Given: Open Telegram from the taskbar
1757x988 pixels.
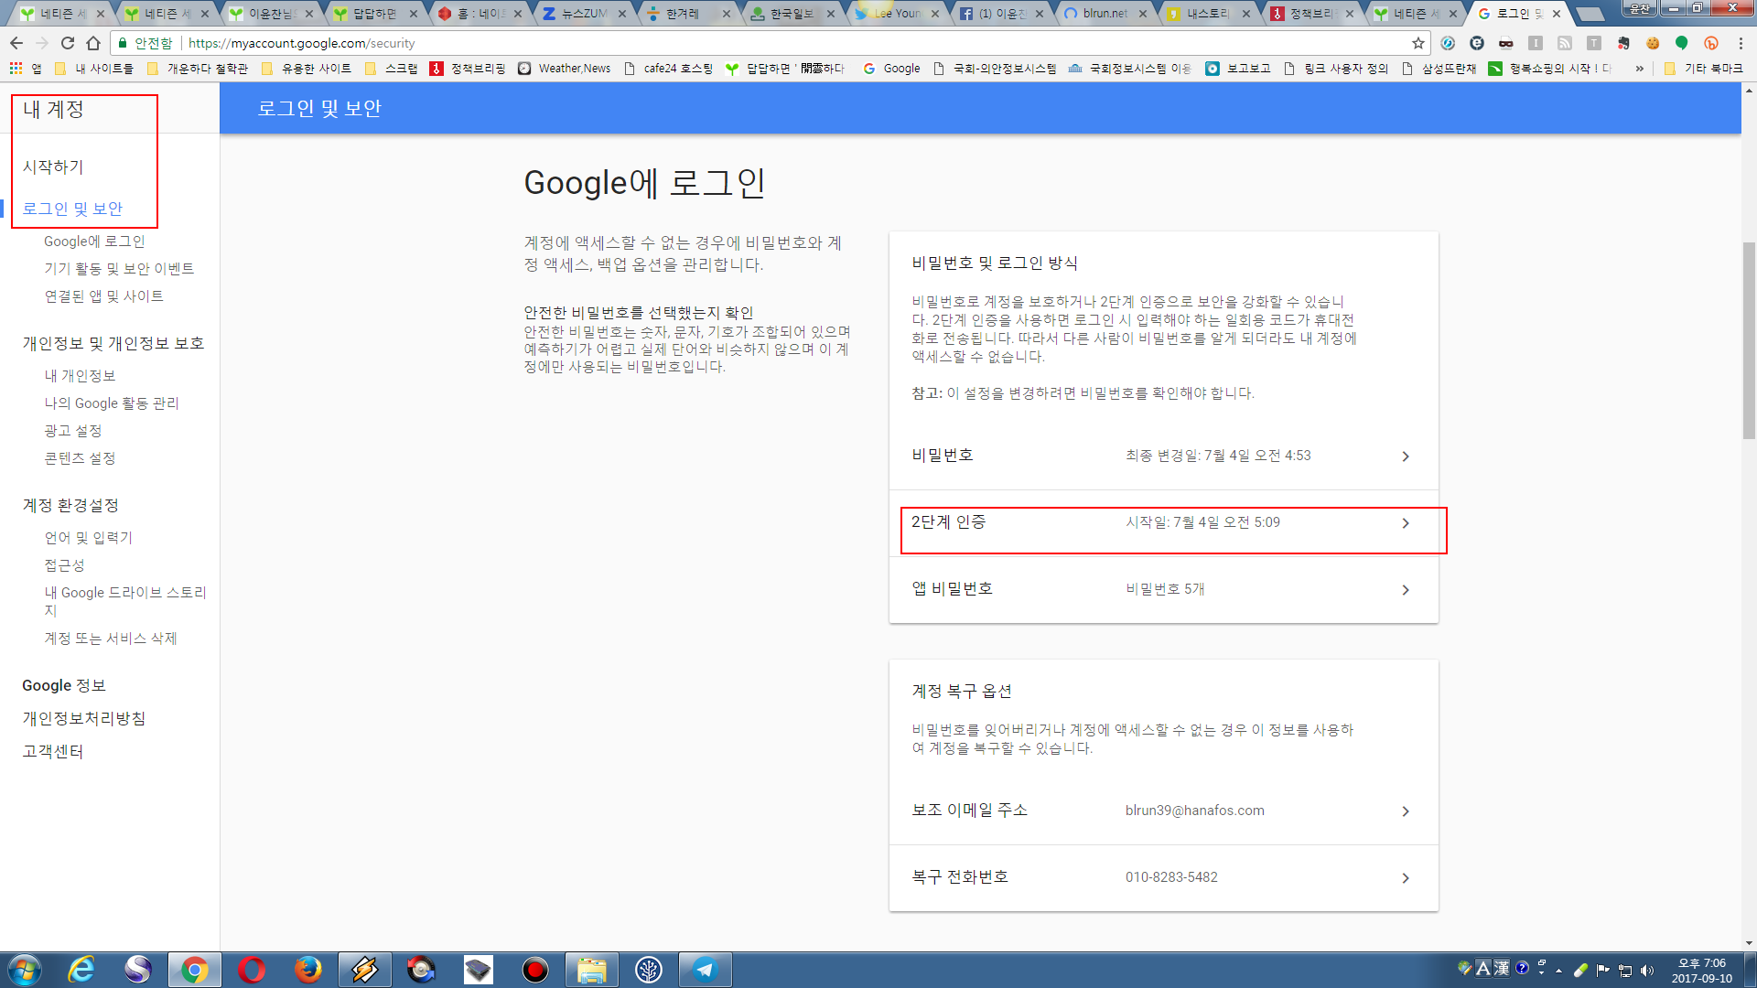Looking at the screenshot, I should [705, 970].
